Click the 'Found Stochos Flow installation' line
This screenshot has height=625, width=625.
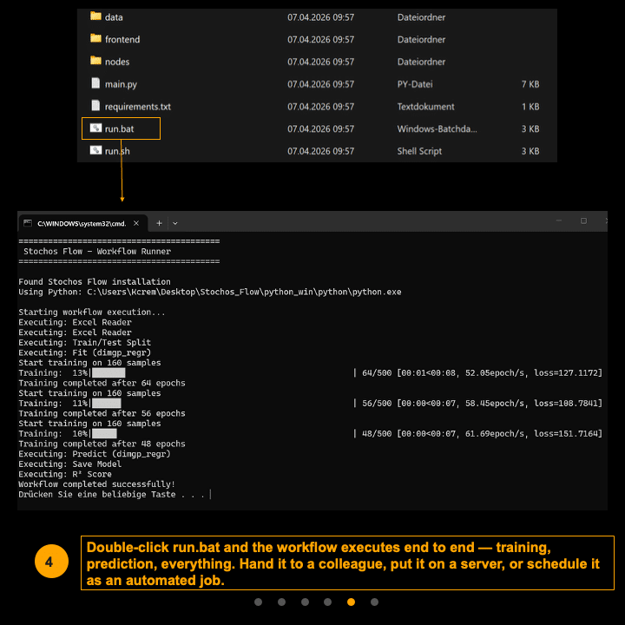point(95,281)
